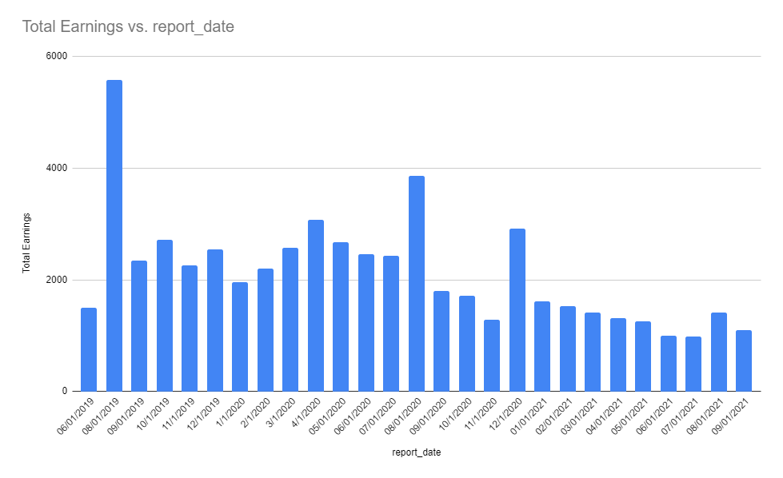Select the tallest bar for 08/01/2019
This screenshot has width=783, height=478.
114,236
